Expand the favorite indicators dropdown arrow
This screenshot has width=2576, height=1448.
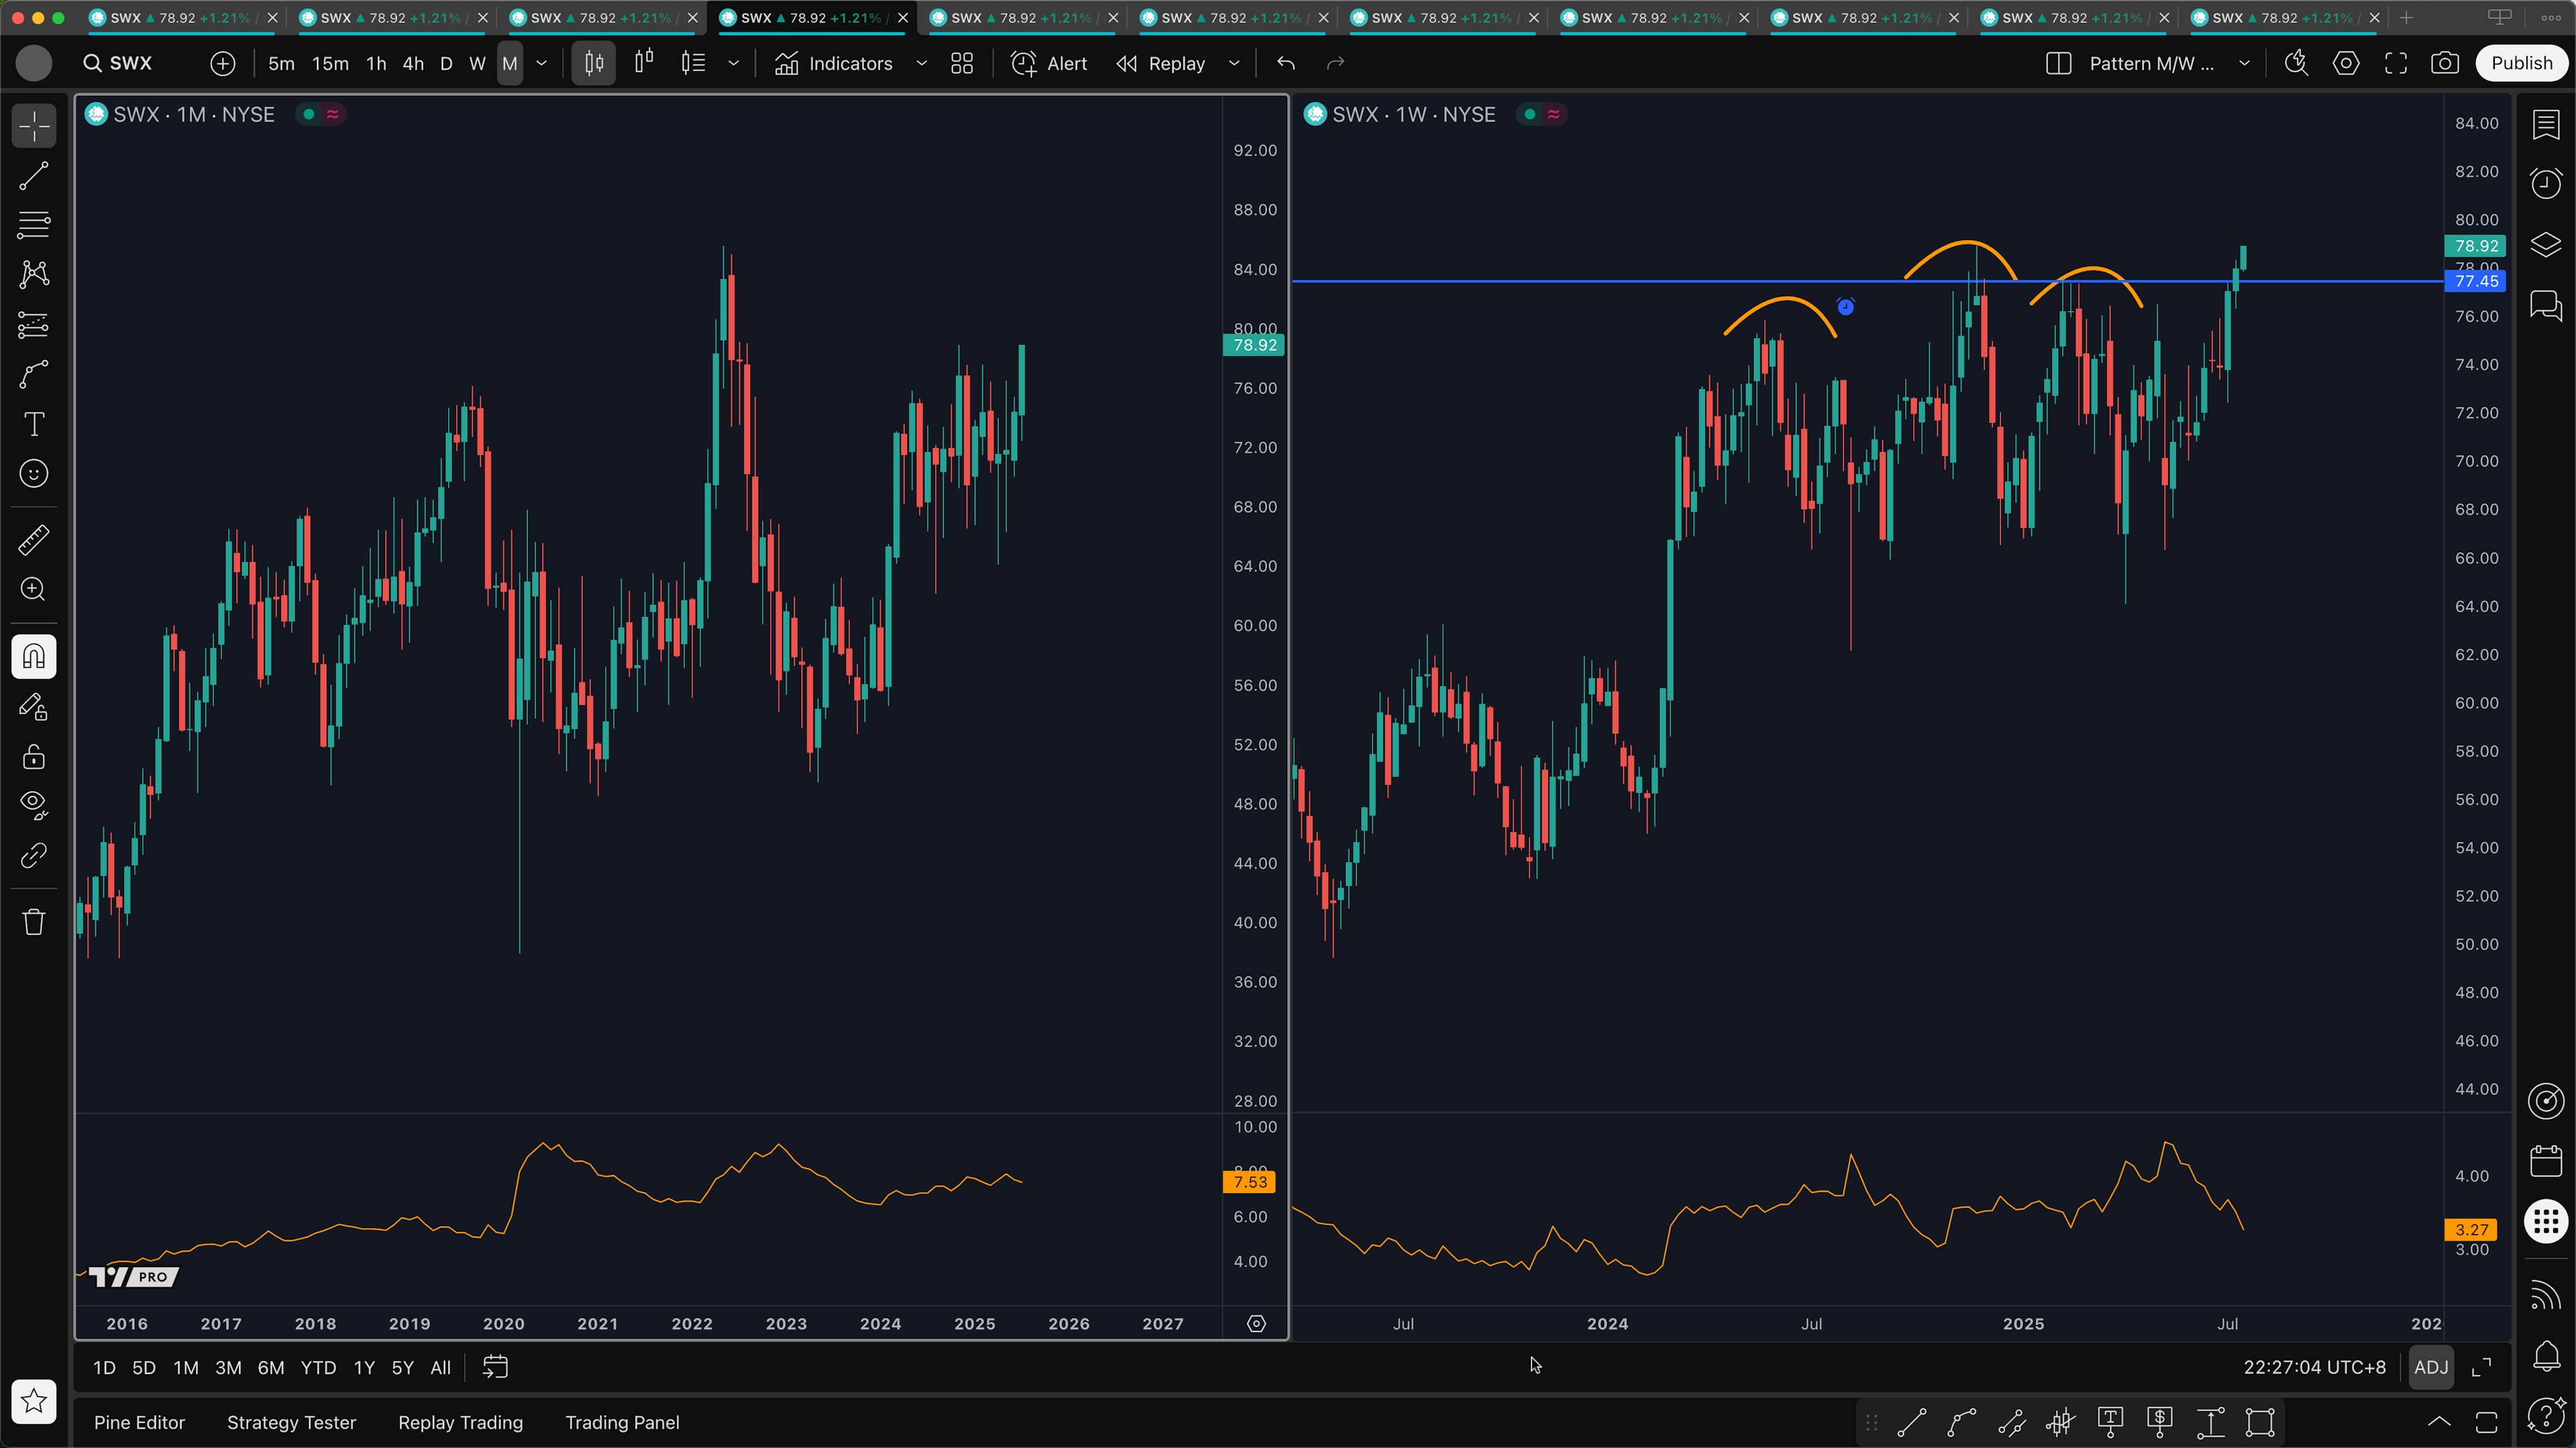[x=922, y=63]
